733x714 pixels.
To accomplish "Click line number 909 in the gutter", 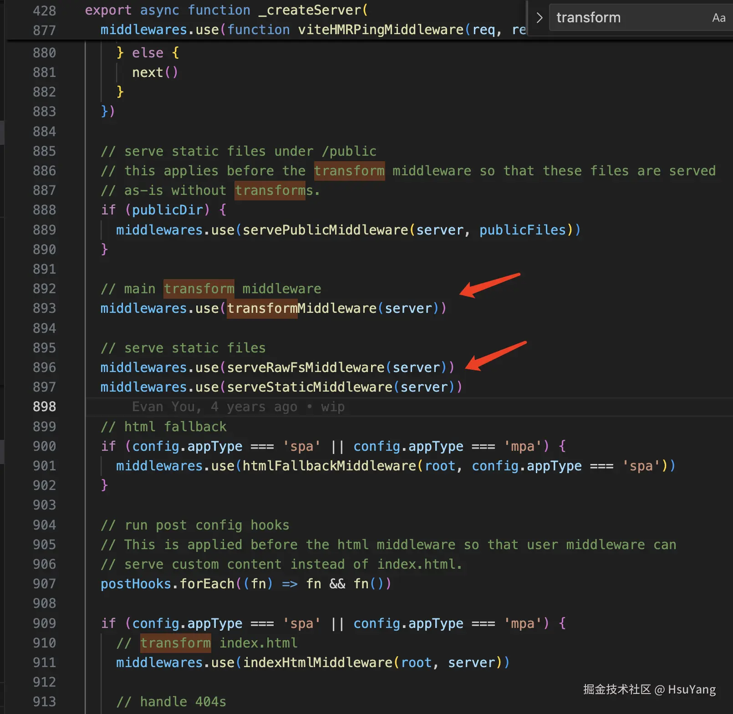I will [44, 623].
